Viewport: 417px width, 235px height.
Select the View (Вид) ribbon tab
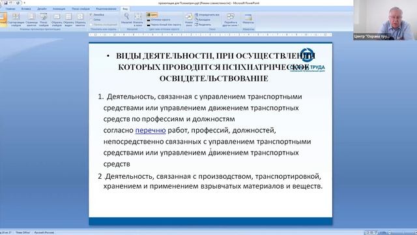coord(125,8)
